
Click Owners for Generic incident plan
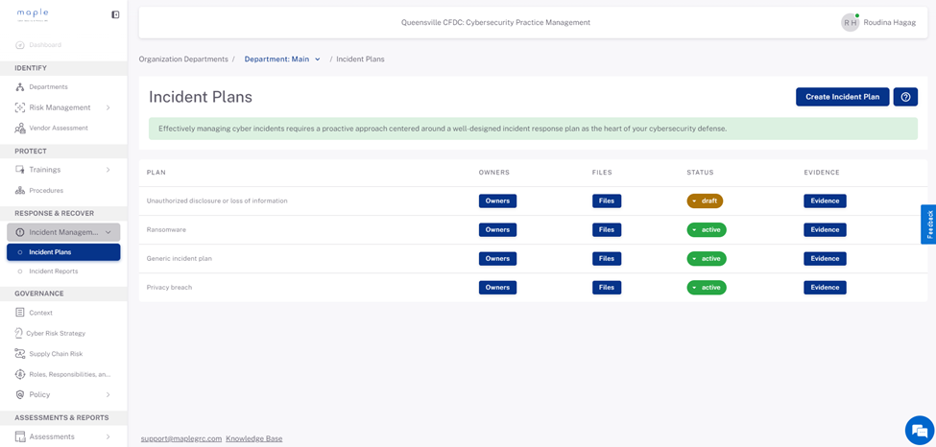click(x=497, y=259)
